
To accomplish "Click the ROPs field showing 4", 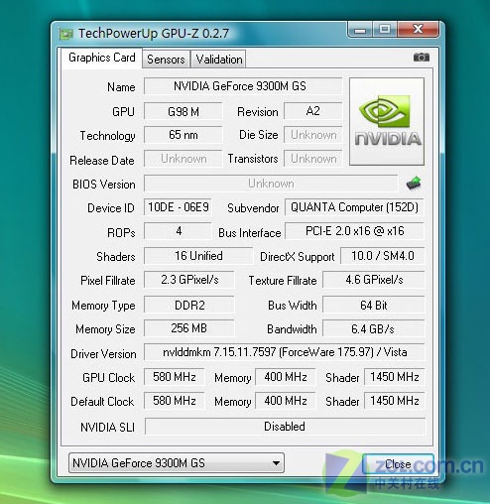I will 178,231.
